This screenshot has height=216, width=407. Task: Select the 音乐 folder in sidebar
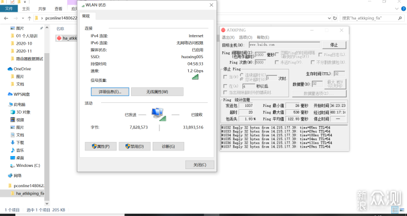point(18,150)
